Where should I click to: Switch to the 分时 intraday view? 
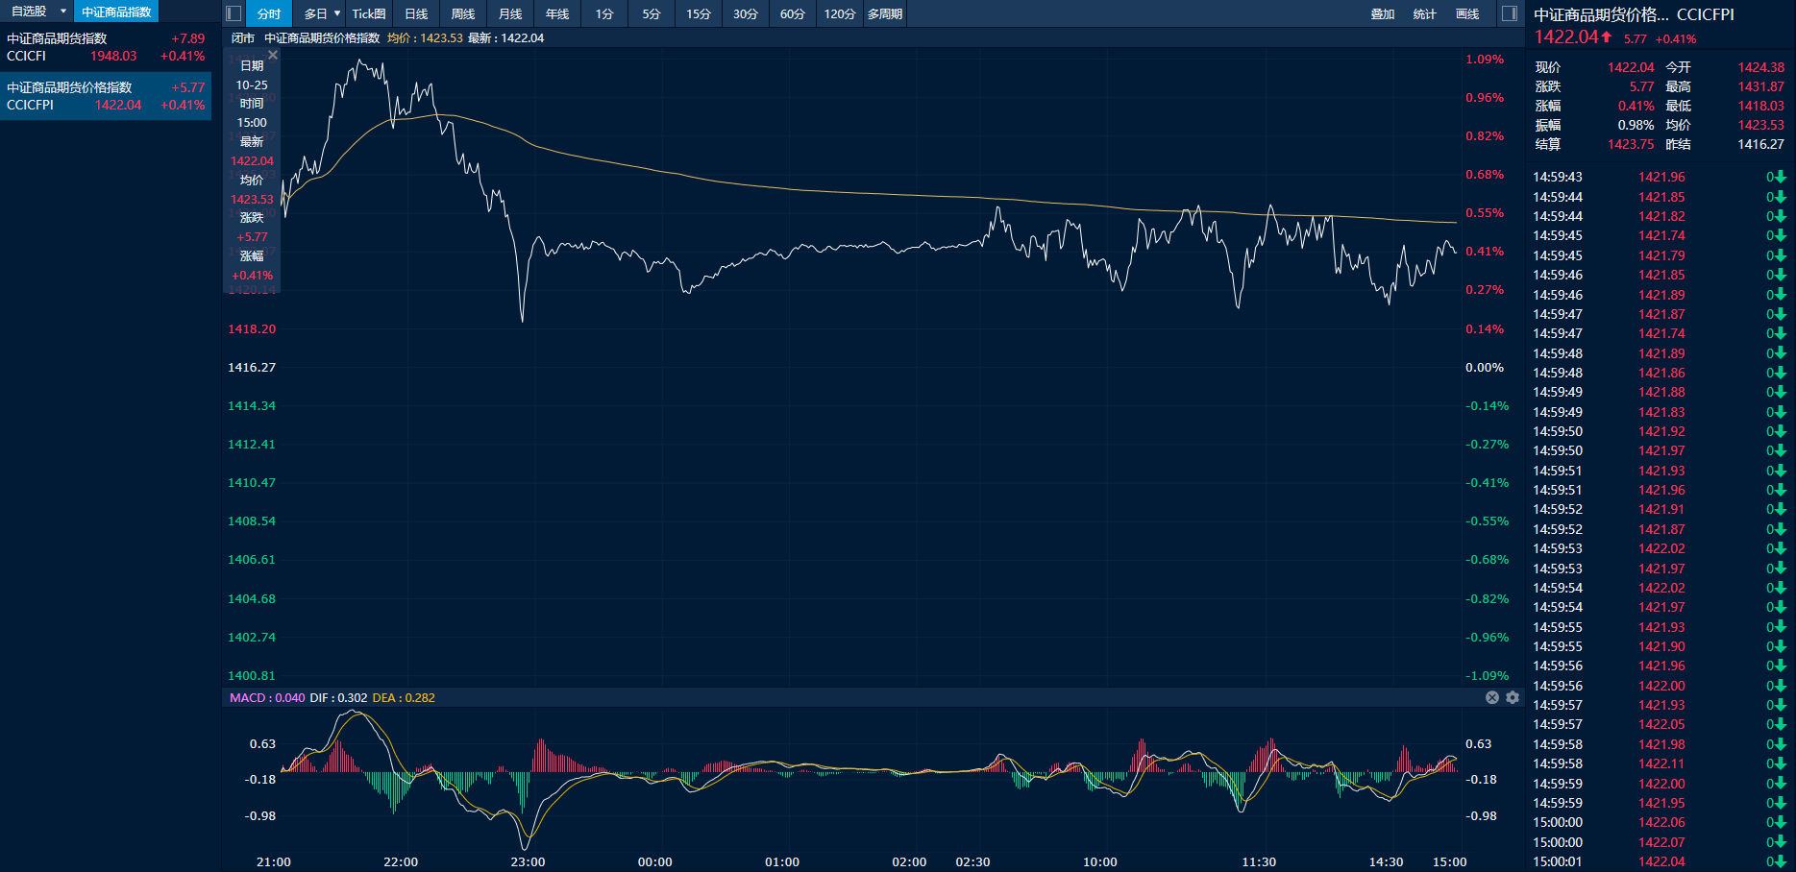269,13
